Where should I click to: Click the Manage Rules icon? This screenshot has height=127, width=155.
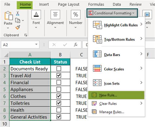[x=94, y=112]
